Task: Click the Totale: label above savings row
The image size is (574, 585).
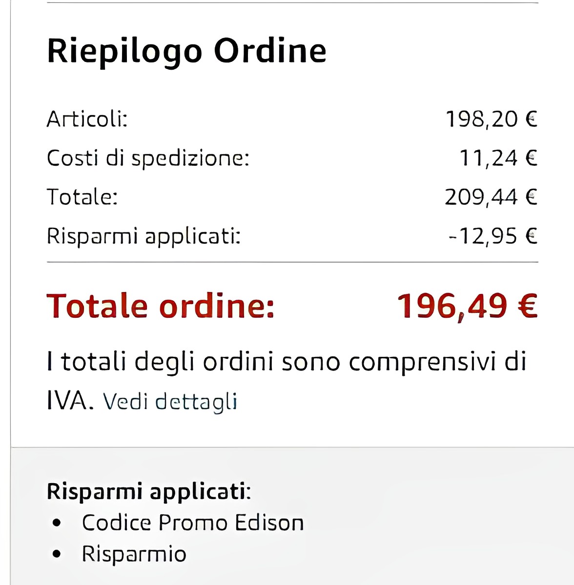Action: (82, 197)
